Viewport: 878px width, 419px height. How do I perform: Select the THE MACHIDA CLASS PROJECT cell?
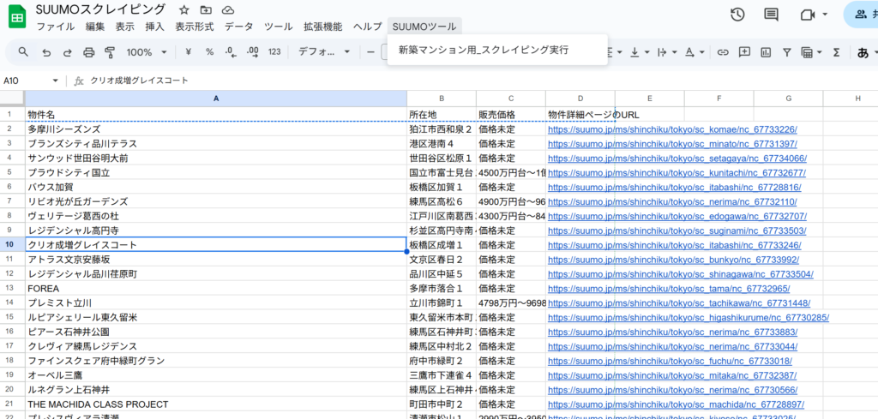(x=216, y=404)
